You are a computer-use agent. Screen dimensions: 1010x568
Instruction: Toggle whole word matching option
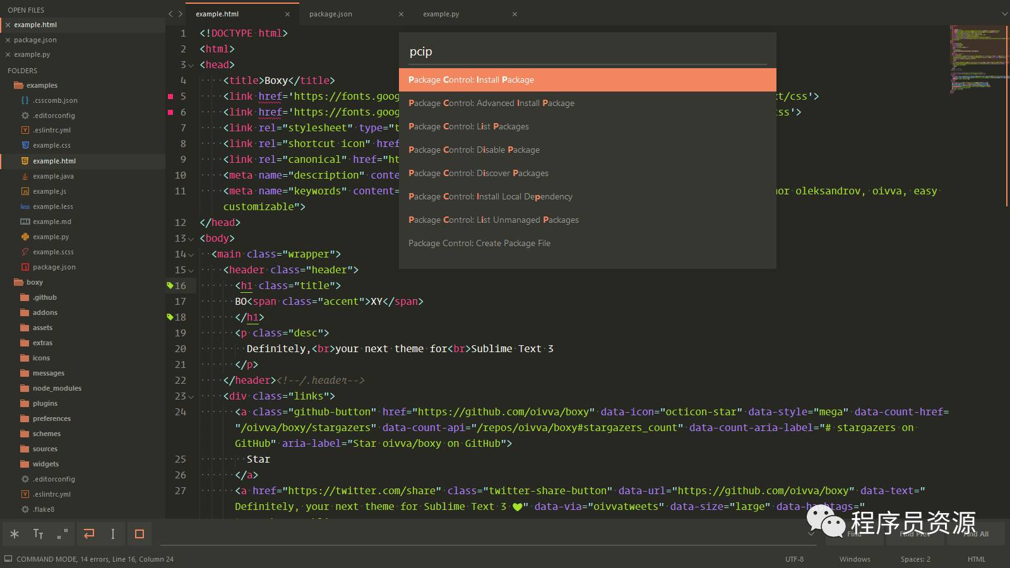(x=62, y=534)
